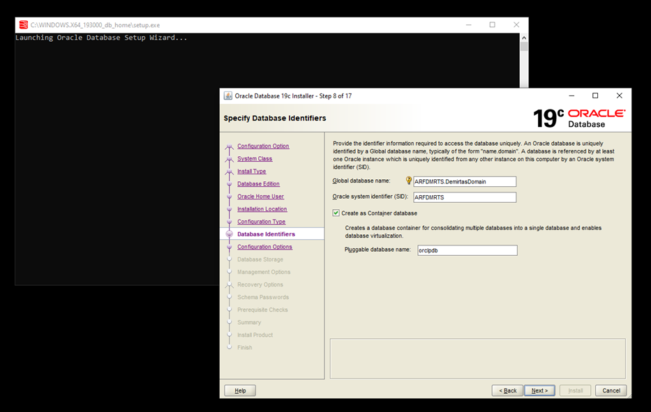
Task: Click the console window scroll up arrow
Action: [x=524, y=38]
